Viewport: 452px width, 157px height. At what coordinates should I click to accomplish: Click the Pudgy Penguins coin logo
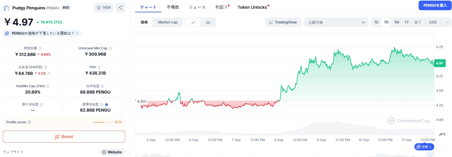point(6,8)
